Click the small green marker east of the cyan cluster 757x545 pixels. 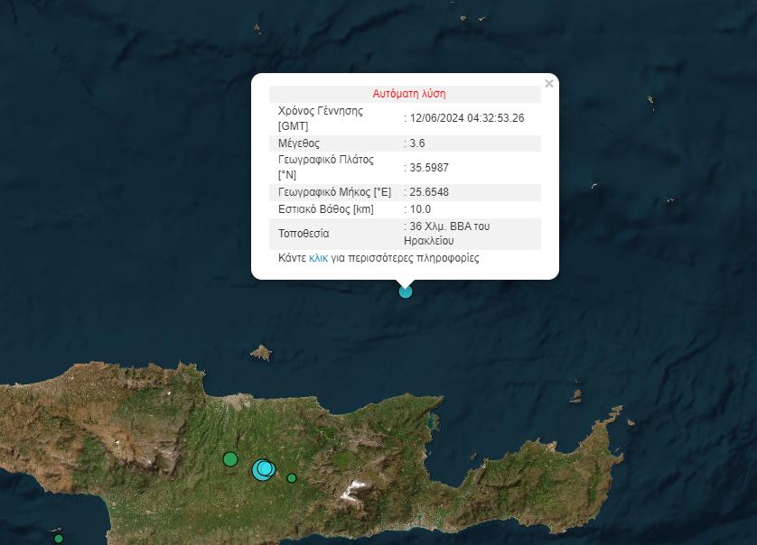click(291, 478)
